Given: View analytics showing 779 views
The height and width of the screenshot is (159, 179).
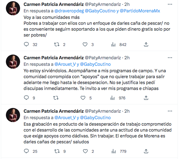Looking at the screenshot, I should coord(113,151).
